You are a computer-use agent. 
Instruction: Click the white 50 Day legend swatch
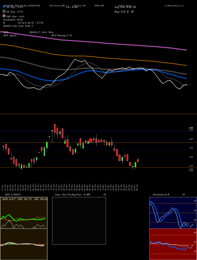point(4,11)
